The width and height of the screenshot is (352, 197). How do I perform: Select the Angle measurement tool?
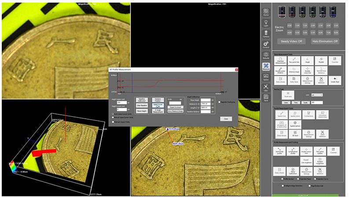(x=308, y=61)
